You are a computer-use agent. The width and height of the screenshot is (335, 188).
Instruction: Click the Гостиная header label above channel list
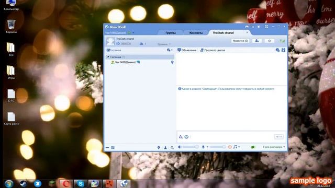pos(114,50)
